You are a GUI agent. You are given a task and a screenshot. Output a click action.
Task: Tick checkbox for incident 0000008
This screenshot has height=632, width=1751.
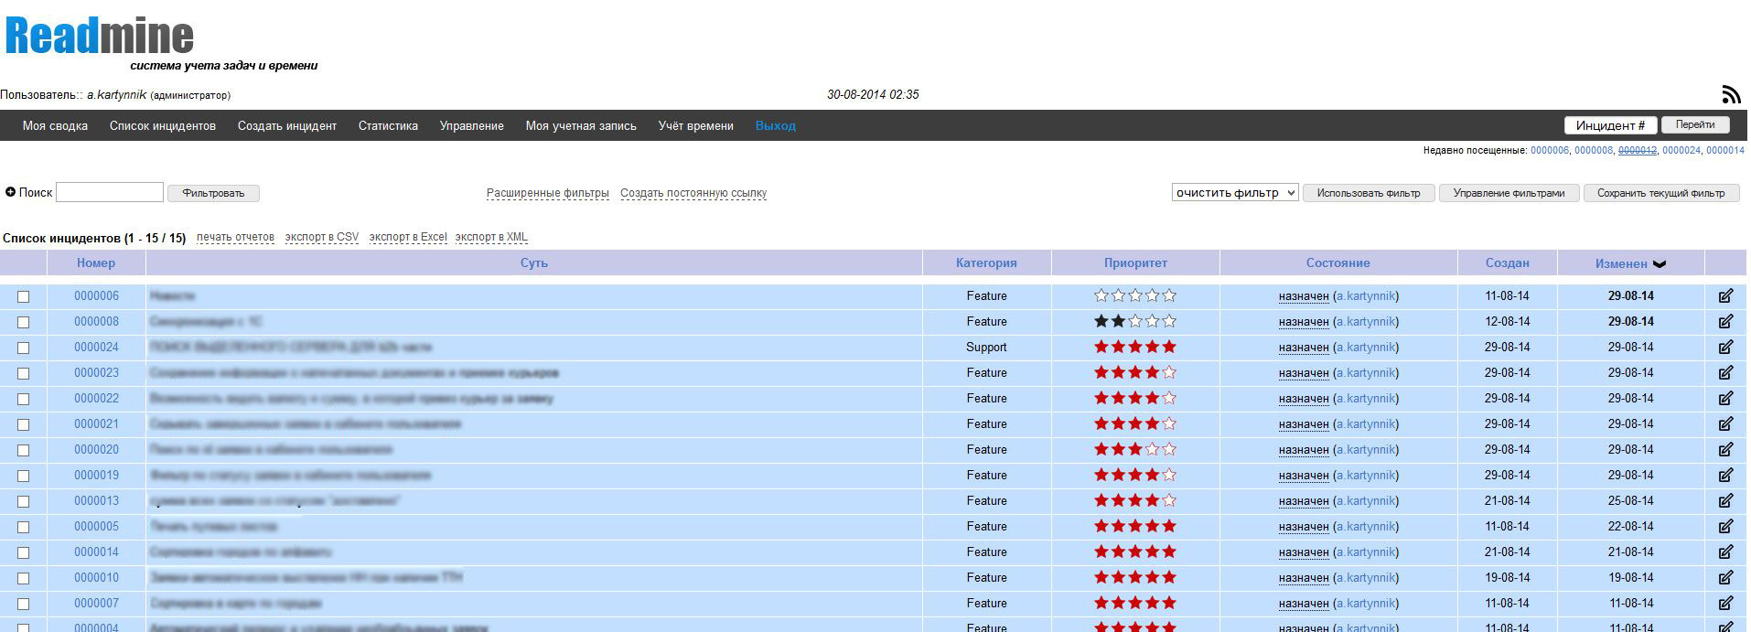(x=24, y=323)
